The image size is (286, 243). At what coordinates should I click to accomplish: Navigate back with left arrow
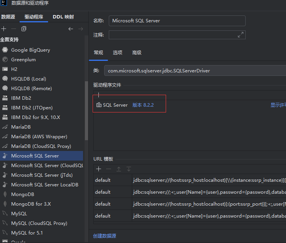pos(71,29)
